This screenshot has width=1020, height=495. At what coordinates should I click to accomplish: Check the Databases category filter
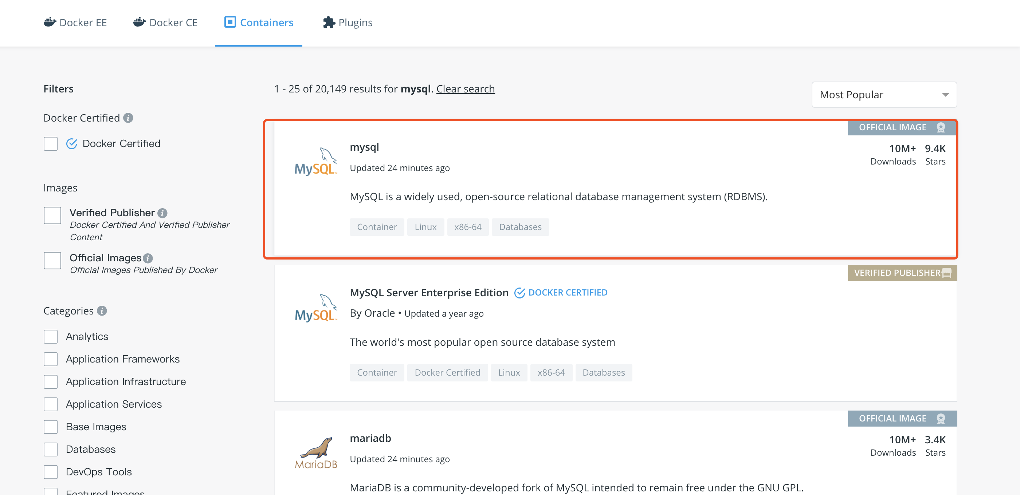coord(51,450)
